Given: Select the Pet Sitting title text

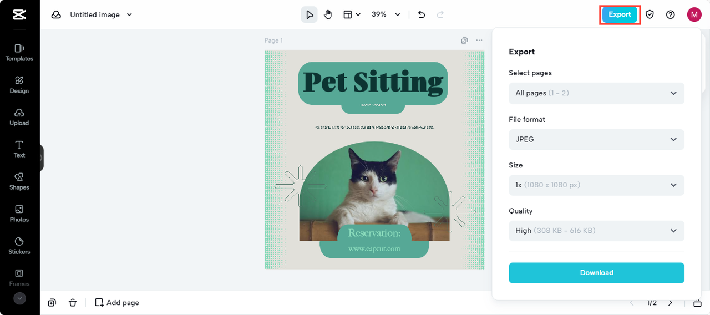Looking at the screenshot, I should (x=373, y=82).
